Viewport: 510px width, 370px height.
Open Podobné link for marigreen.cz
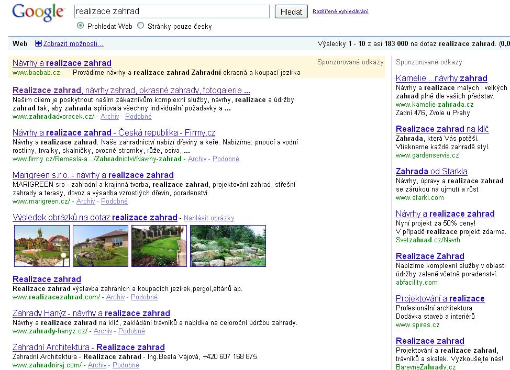114,201
